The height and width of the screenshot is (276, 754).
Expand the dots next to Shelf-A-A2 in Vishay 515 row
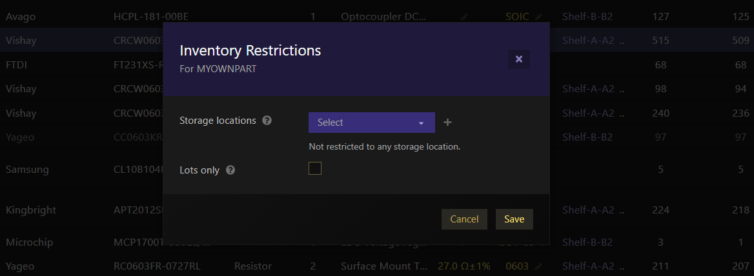(x=622, y=41)
